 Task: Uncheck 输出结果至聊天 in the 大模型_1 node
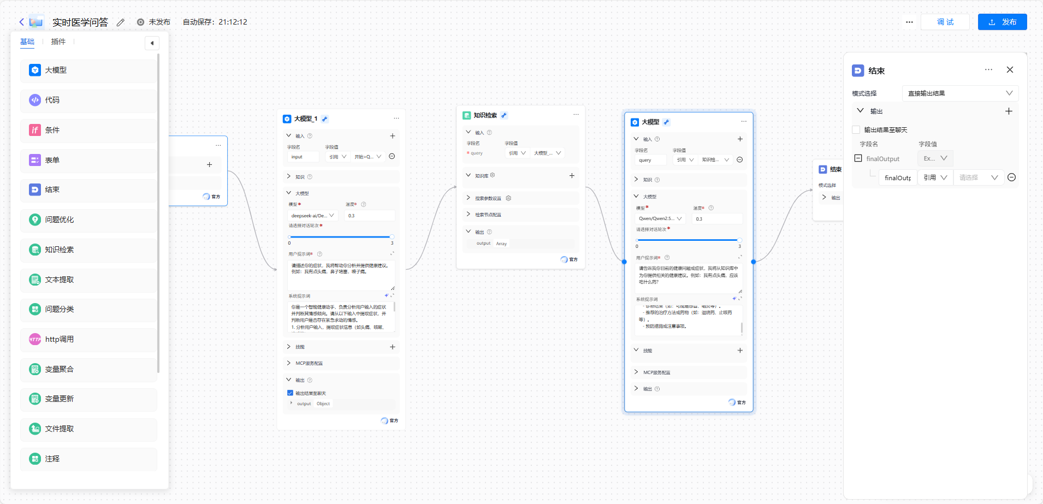(x=291, y=393)
